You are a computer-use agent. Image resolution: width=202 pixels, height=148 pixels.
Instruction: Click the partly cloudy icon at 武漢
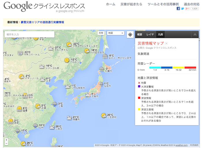(38, 106)
